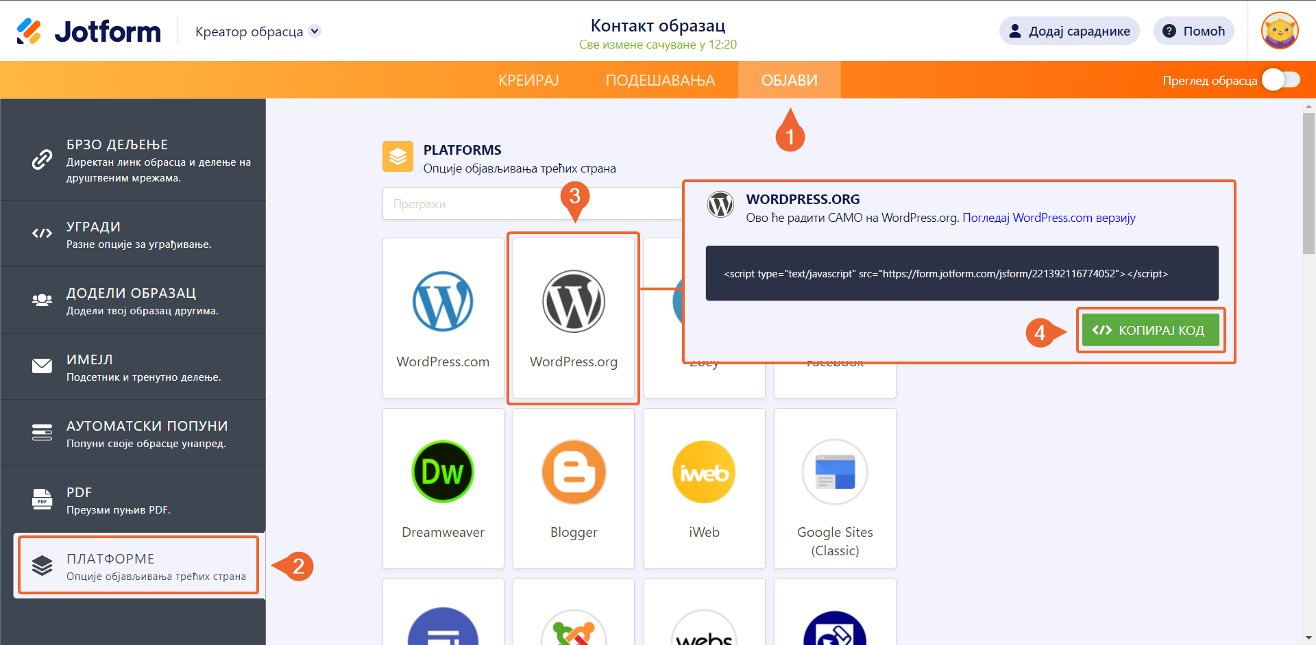Click the PDF file icon in sidebar
This screenshot has width=1316, height=645.
pyautogui.click(x=42, y=499)
